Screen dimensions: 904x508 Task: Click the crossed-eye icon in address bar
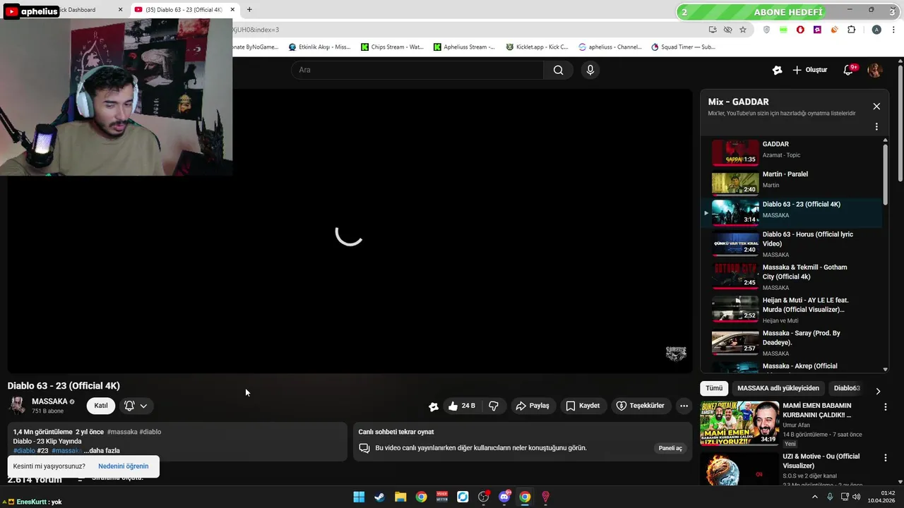click(727, 30)
